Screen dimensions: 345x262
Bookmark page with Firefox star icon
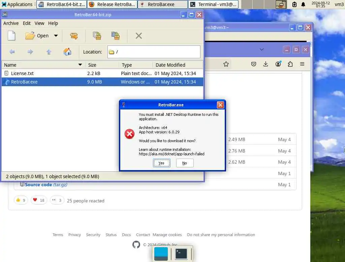pyautogui.click(x=226, y=64)
